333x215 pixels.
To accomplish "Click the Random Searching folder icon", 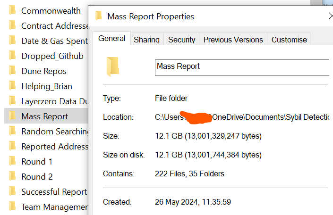I will pyautogui.click(x=12, y=131).
